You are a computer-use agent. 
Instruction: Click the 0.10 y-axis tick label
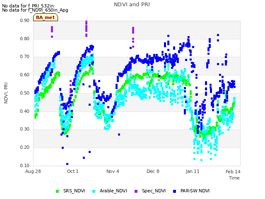tap(25, 165)
